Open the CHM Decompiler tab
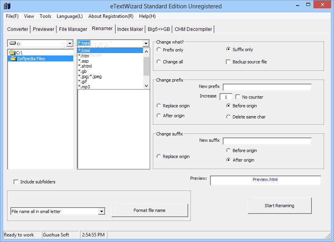334x242 pixels. pyautogui.click(x=193, y=29)
